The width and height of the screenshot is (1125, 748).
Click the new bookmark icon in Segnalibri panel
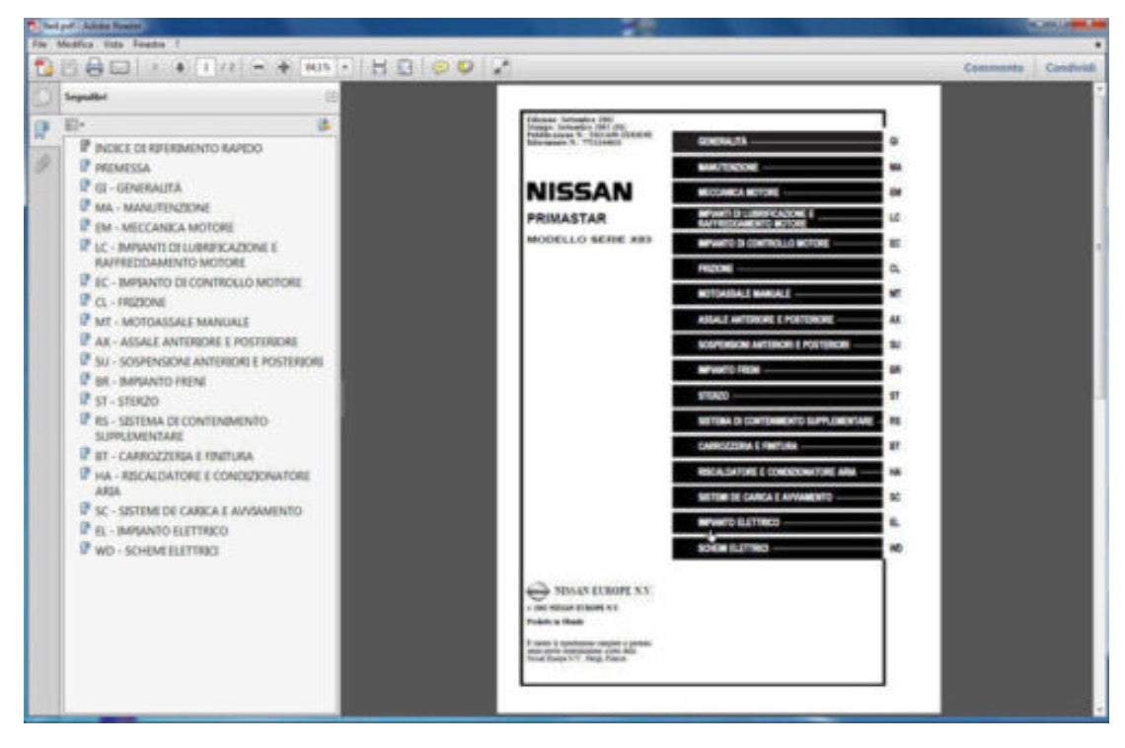tap(325, 124)
